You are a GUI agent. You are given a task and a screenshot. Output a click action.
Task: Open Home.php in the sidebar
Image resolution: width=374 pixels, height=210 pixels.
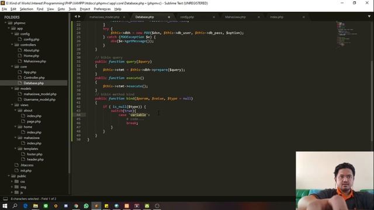pos(31,56)
